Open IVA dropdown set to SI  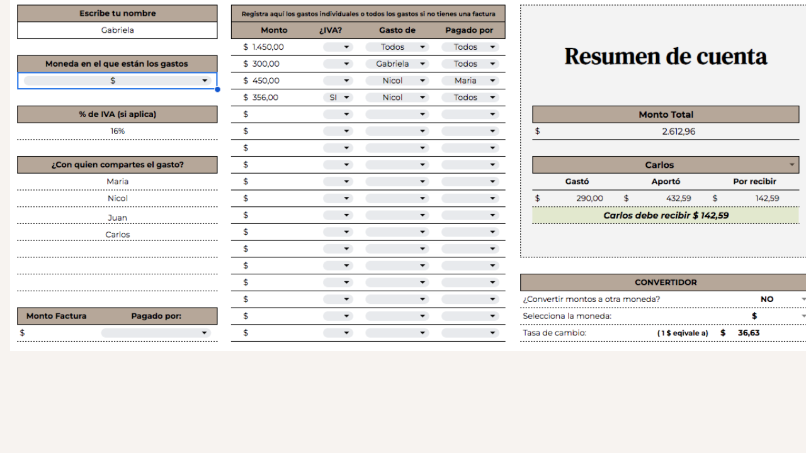[338, 98]
